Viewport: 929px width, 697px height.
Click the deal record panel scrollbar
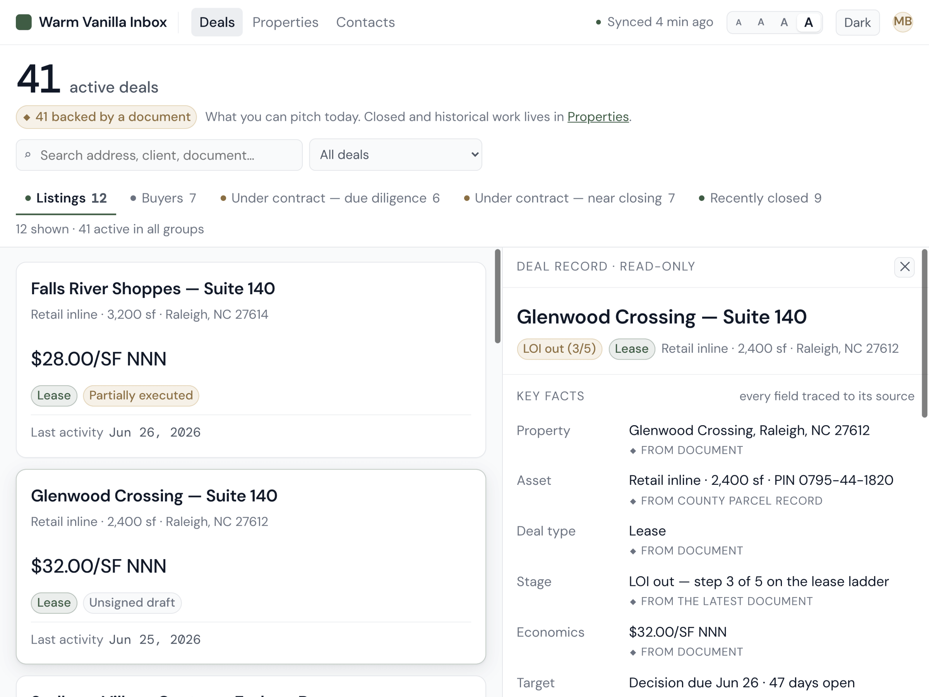click(924, 333)
